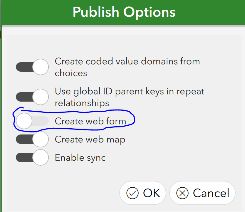Screen dimensions: 245x212
Task: Click the Publish Options title text
Action: [124, 12]
